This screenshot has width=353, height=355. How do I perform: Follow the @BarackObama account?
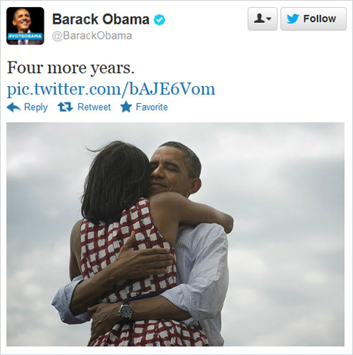[x=314, y=19]
